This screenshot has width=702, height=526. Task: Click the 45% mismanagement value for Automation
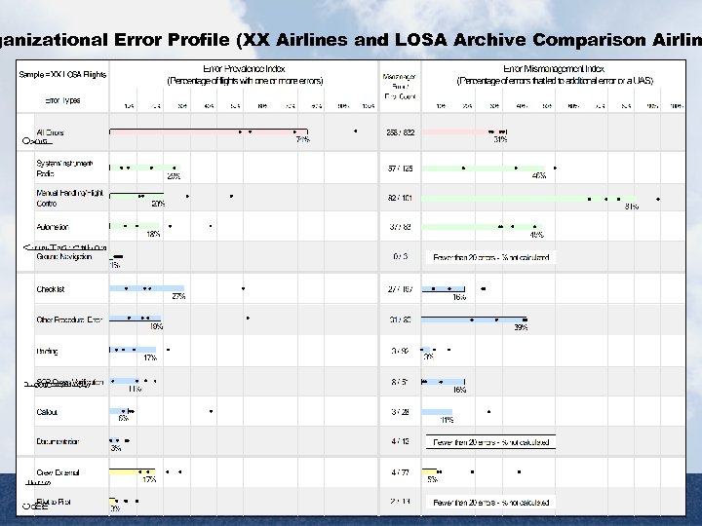pyautogui.click(x=537, y=235)
